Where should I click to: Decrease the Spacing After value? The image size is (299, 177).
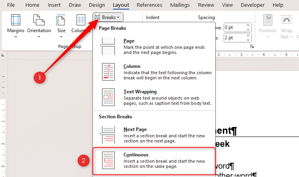(x=248, y=40)
